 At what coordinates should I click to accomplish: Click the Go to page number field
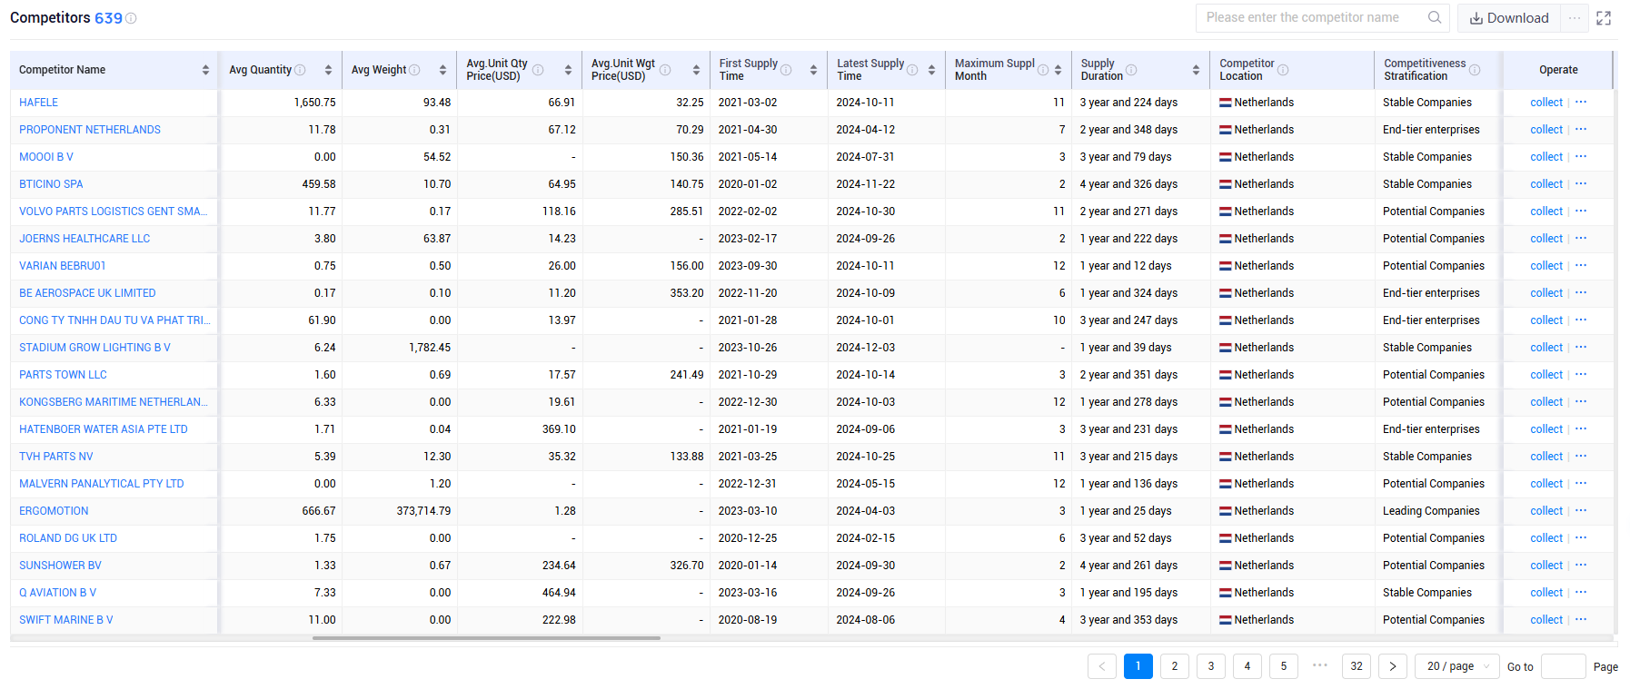point(1564,666)
